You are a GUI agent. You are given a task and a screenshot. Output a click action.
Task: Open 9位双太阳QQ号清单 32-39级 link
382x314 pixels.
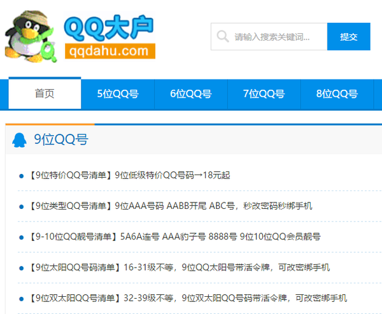pos(188,298)
